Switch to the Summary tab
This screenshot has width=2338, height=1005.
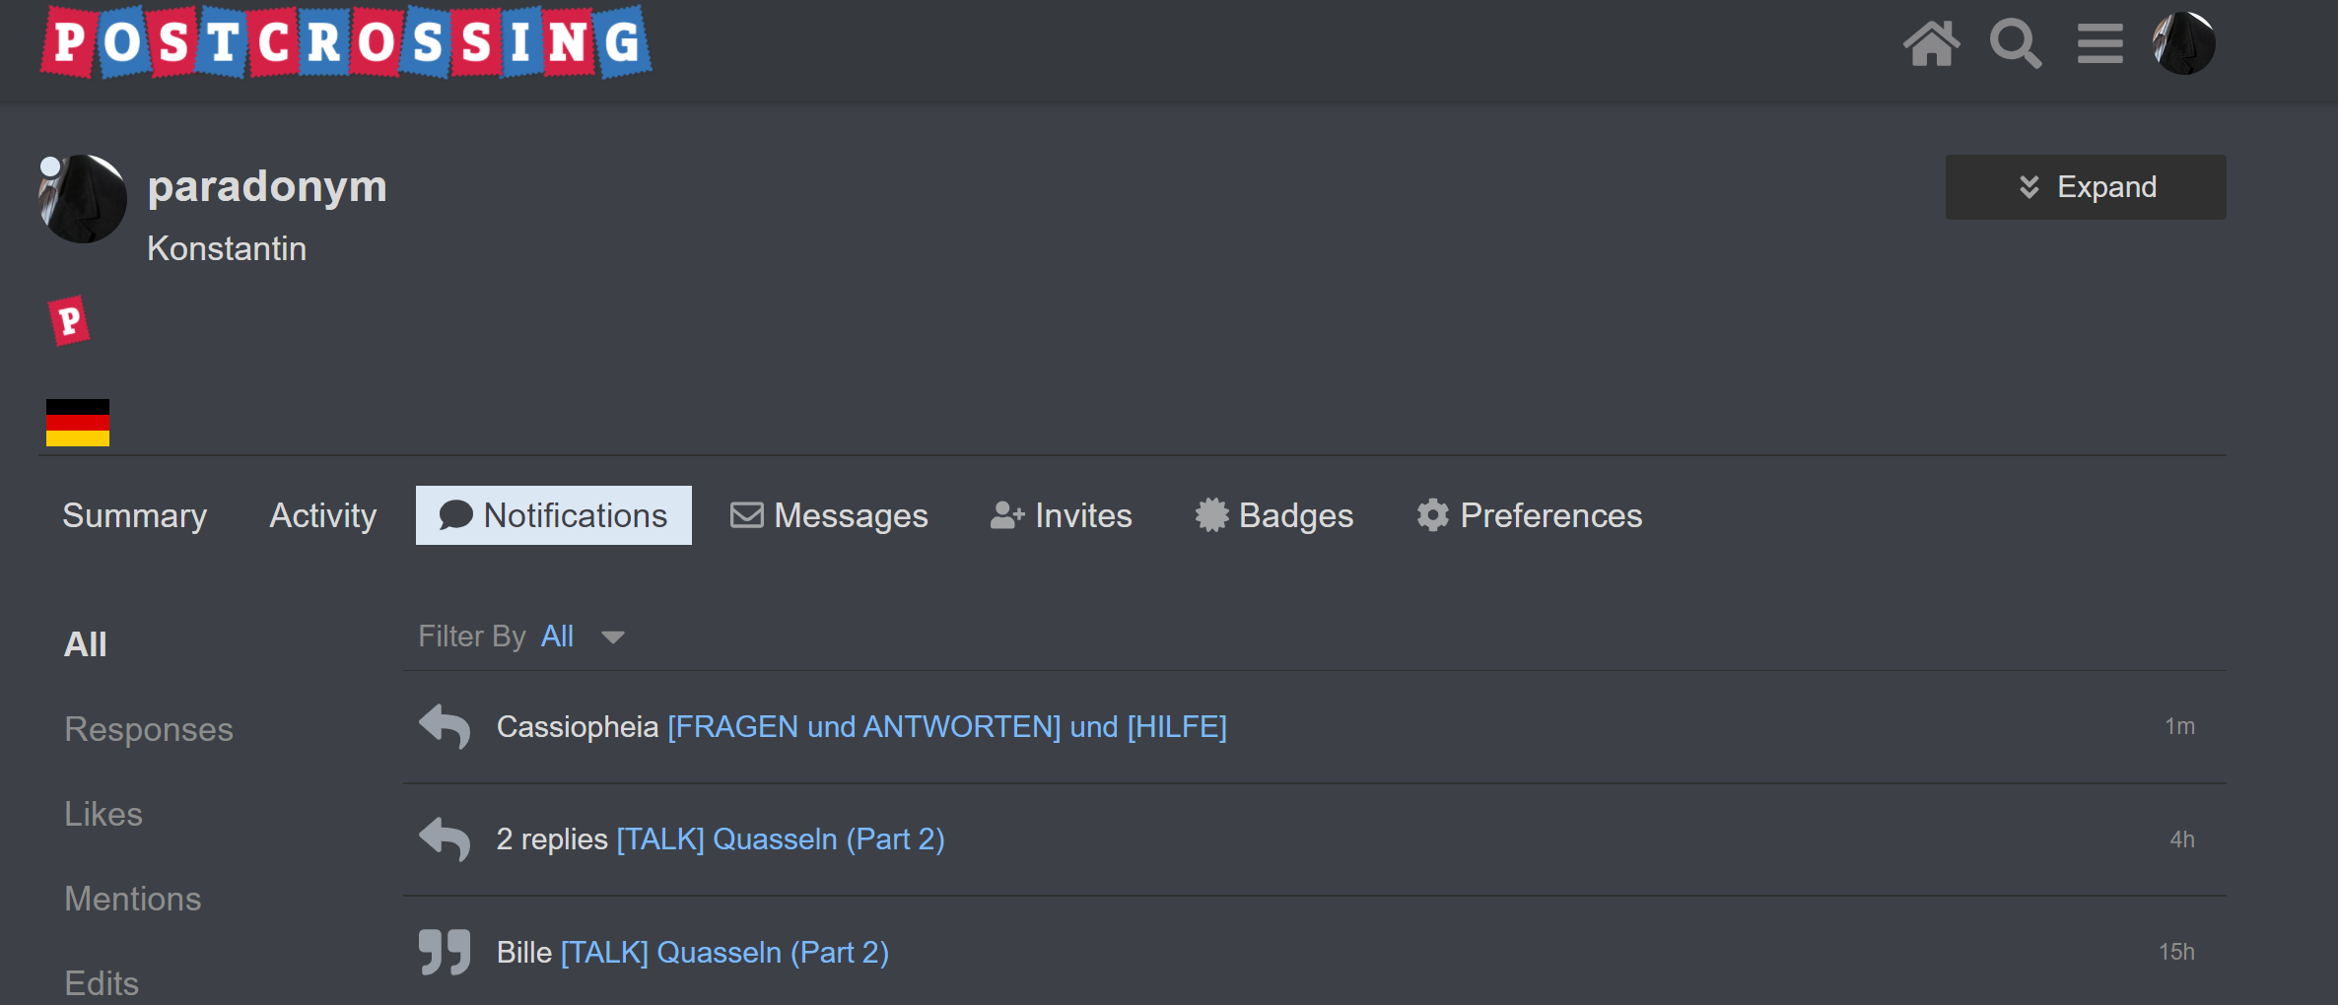135,515
